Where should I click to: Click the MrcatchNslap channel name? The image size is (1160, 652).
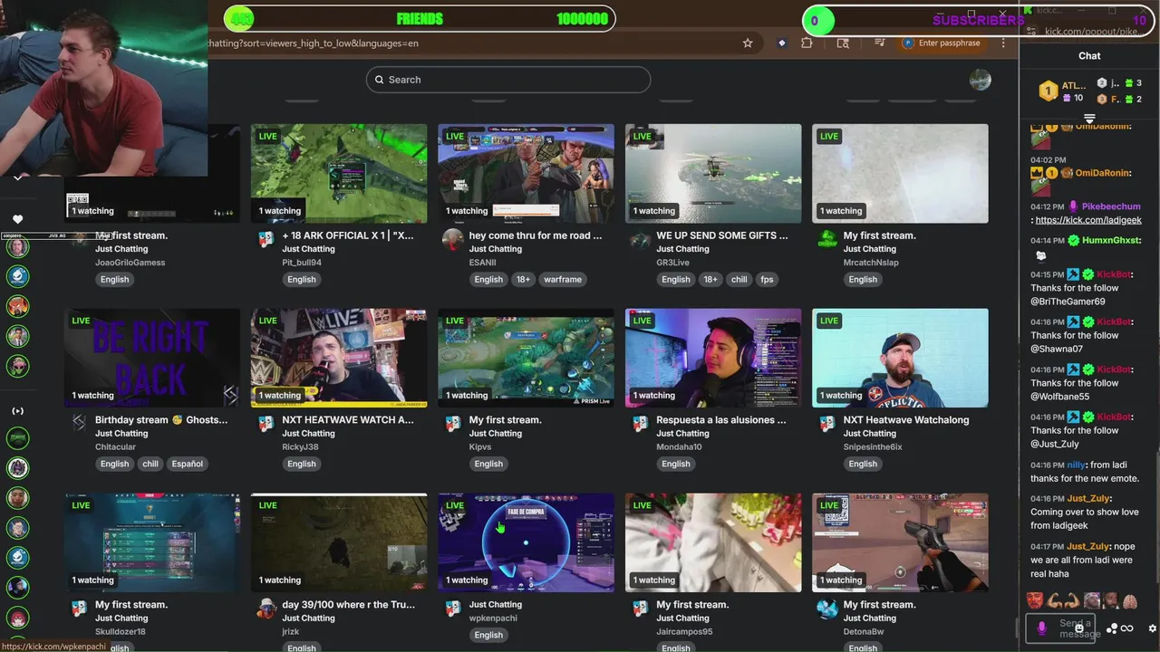pos(871,263)
